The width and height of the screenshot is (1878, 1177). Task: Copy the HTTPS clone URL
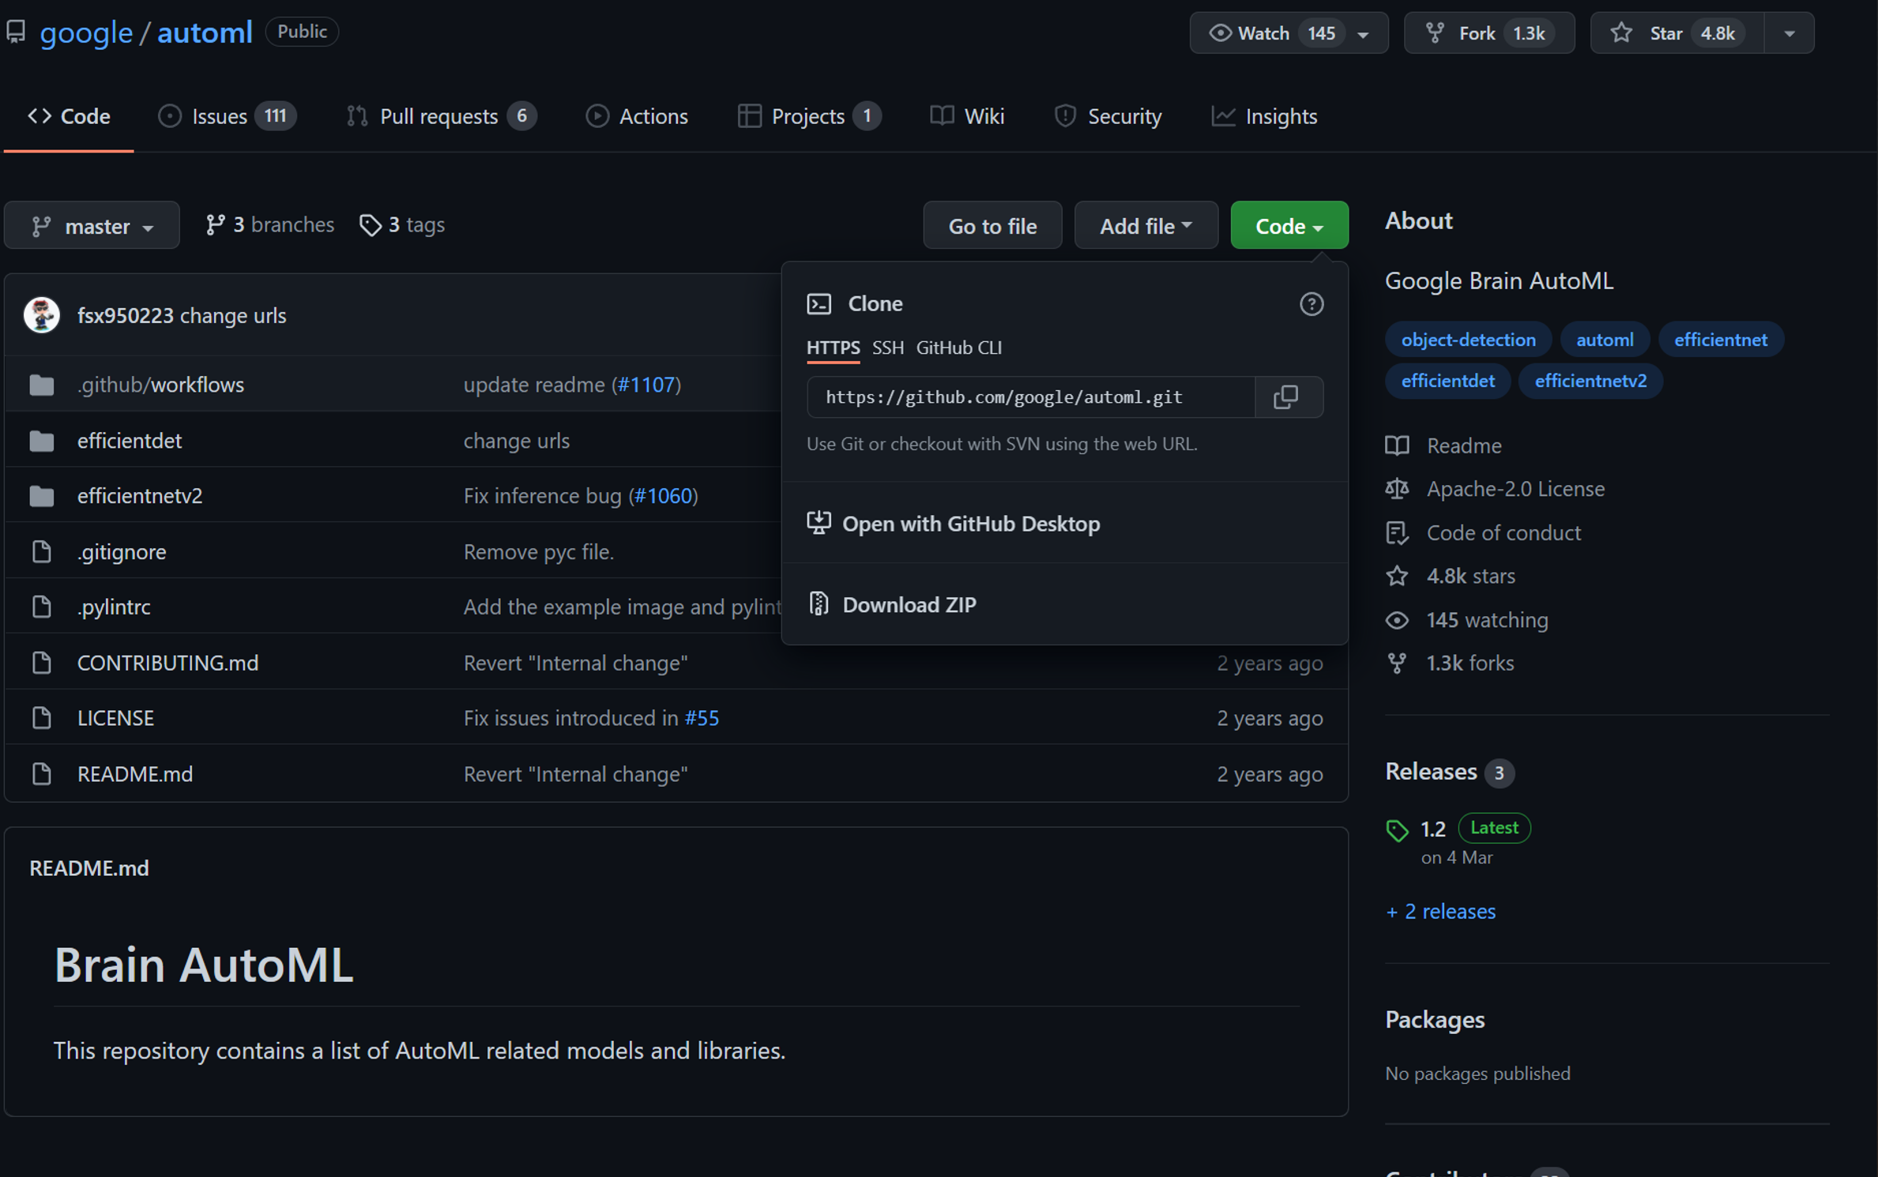coord(1286,397)
